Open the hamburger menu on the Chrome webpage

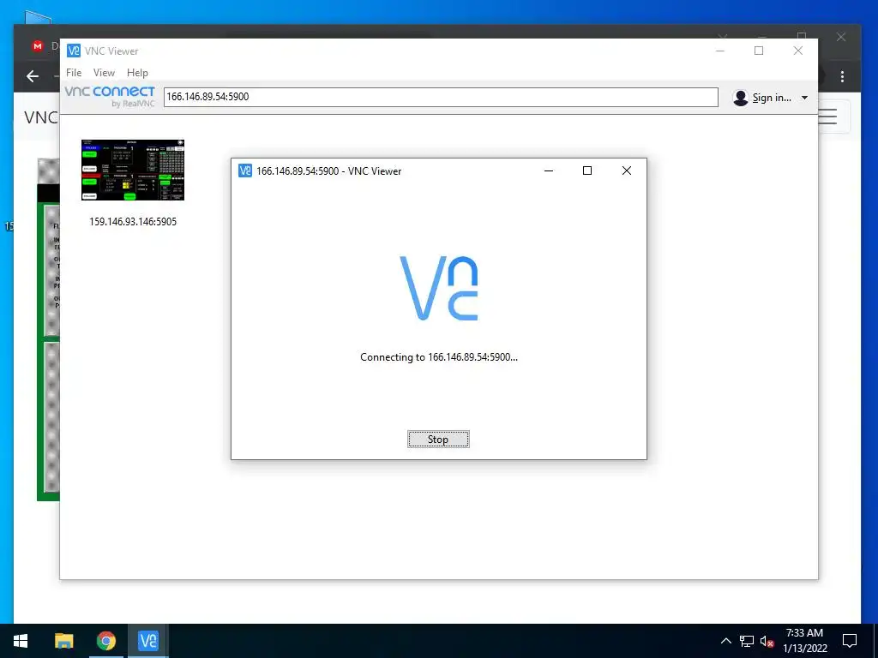coord(828,117)
